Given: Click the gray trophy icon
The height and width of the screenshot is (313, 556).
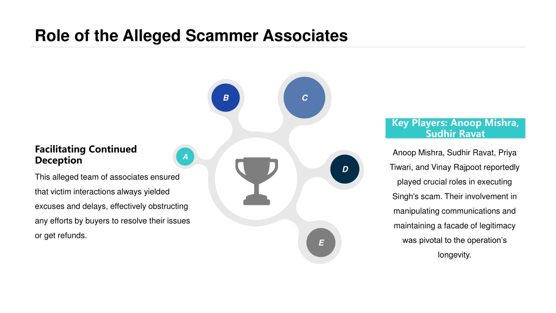Looking at the screenshot, I should (x=256, y=181).
